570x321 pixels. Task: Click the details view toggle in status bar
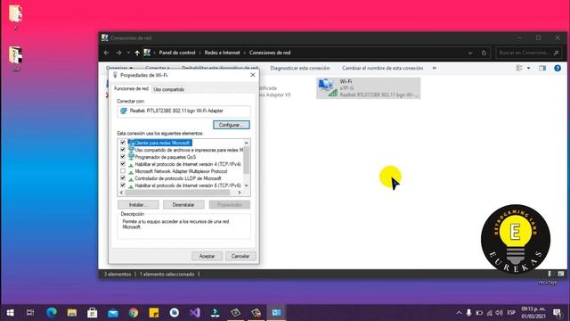pos(550,274)
